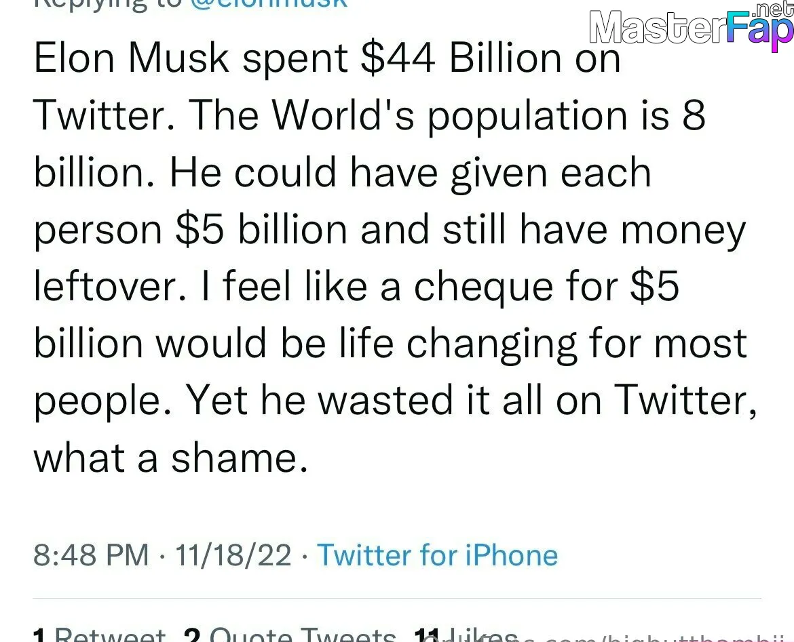Click 'He could have given each' text
This screenshot has width=794, height=642.
coord(410,173)
